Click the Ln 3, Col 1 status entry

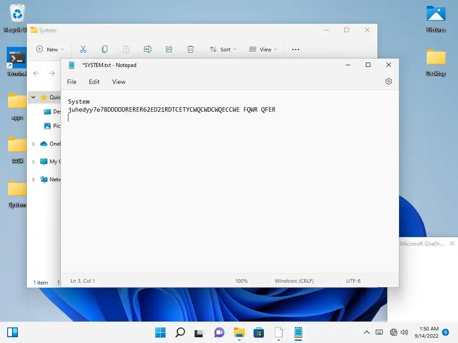(x=83, y=281)
